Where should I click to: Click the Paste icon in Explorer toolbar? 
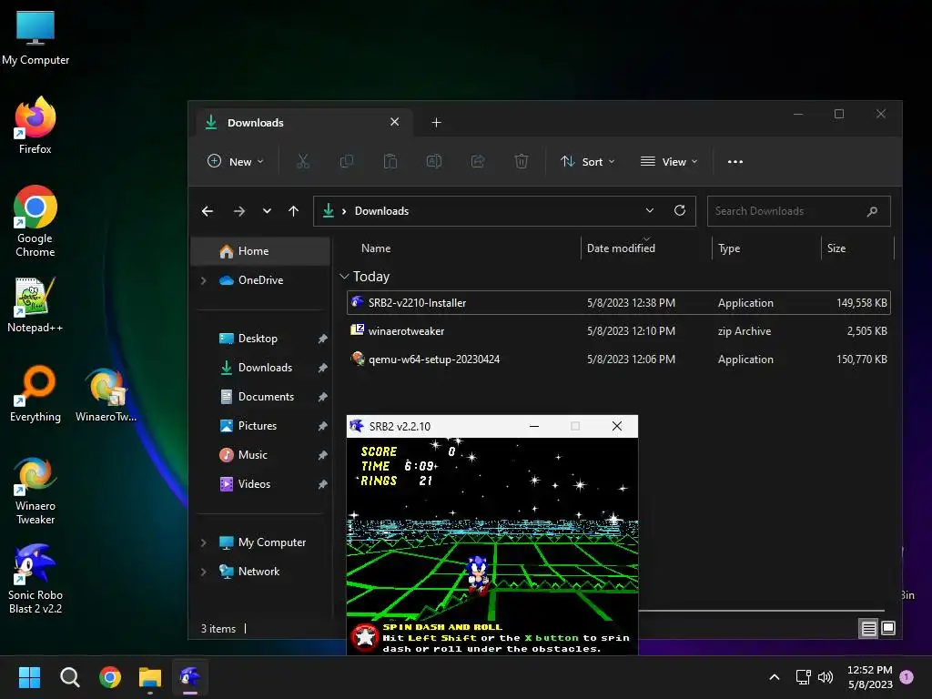tap(390, 161)
